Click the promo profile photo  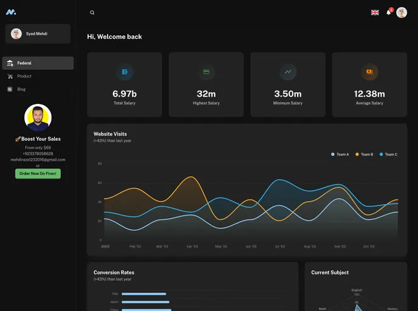(38, 118)
